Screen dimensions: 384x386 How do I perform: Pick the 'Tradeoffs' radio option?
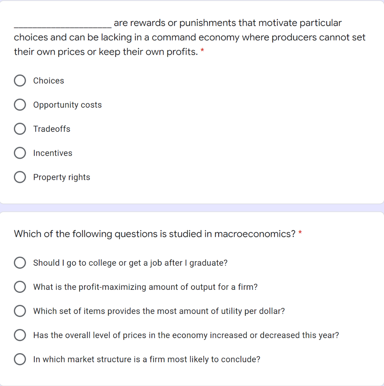(x=20, y=129)
